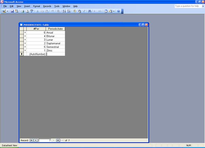Click the record number input box
Viewport: 205px width, 148px height.
[x=45, y=140]
